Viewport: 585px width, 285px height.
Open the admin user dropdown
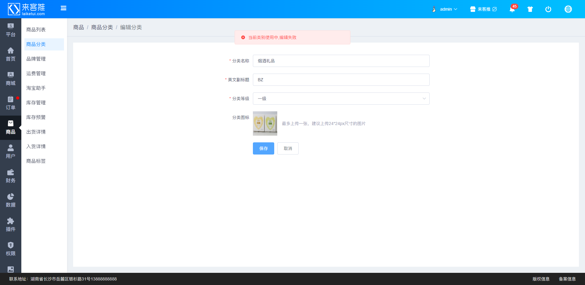pos(445,9)
